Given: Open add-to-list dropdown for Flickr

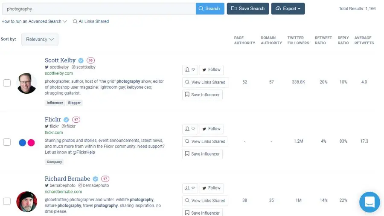Looking at the screenshot, I should pyautogui.click(x=190, y=129).
